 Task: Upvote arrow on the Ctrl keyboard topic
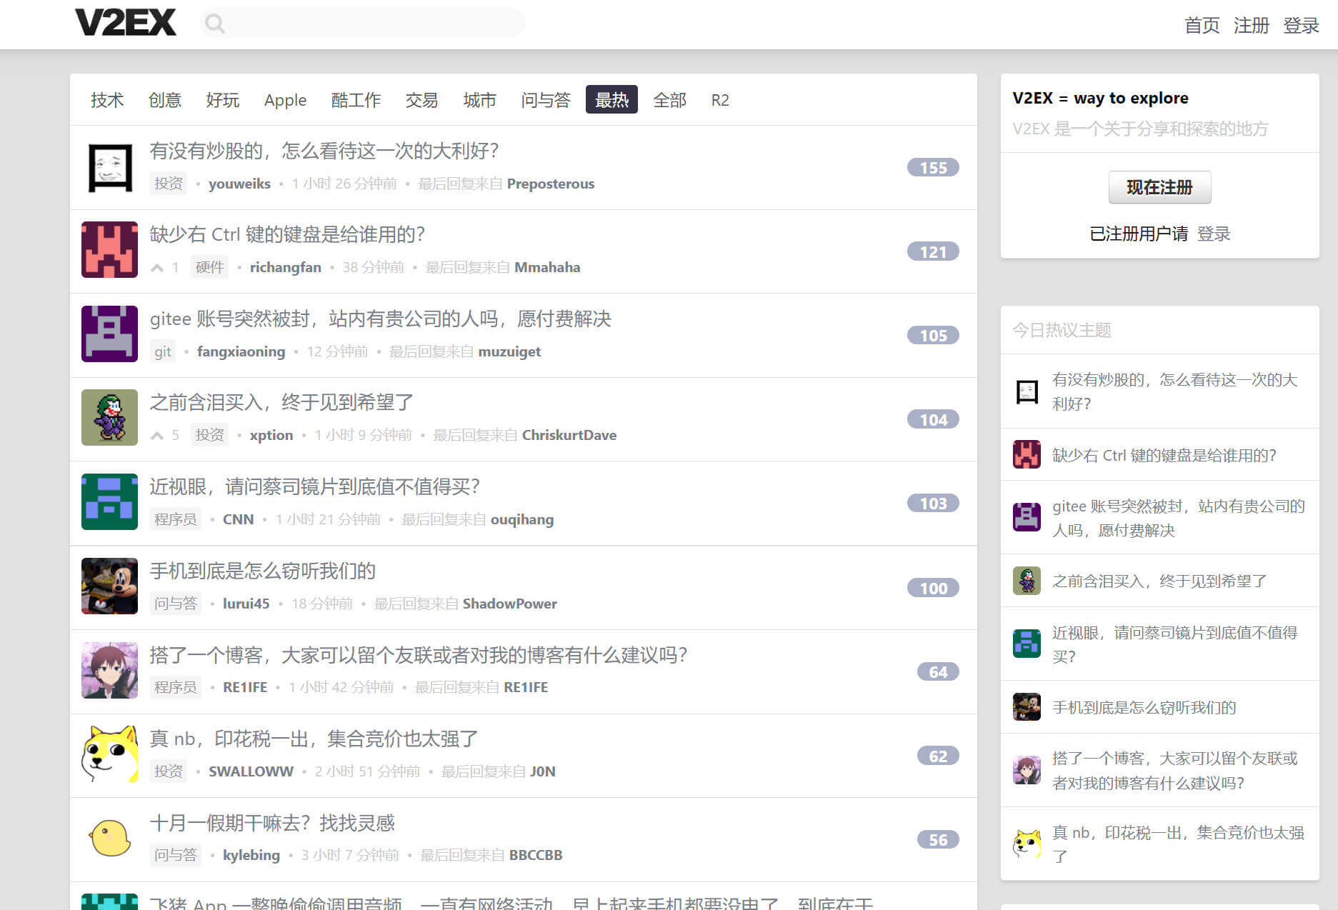tap(157, 268)
